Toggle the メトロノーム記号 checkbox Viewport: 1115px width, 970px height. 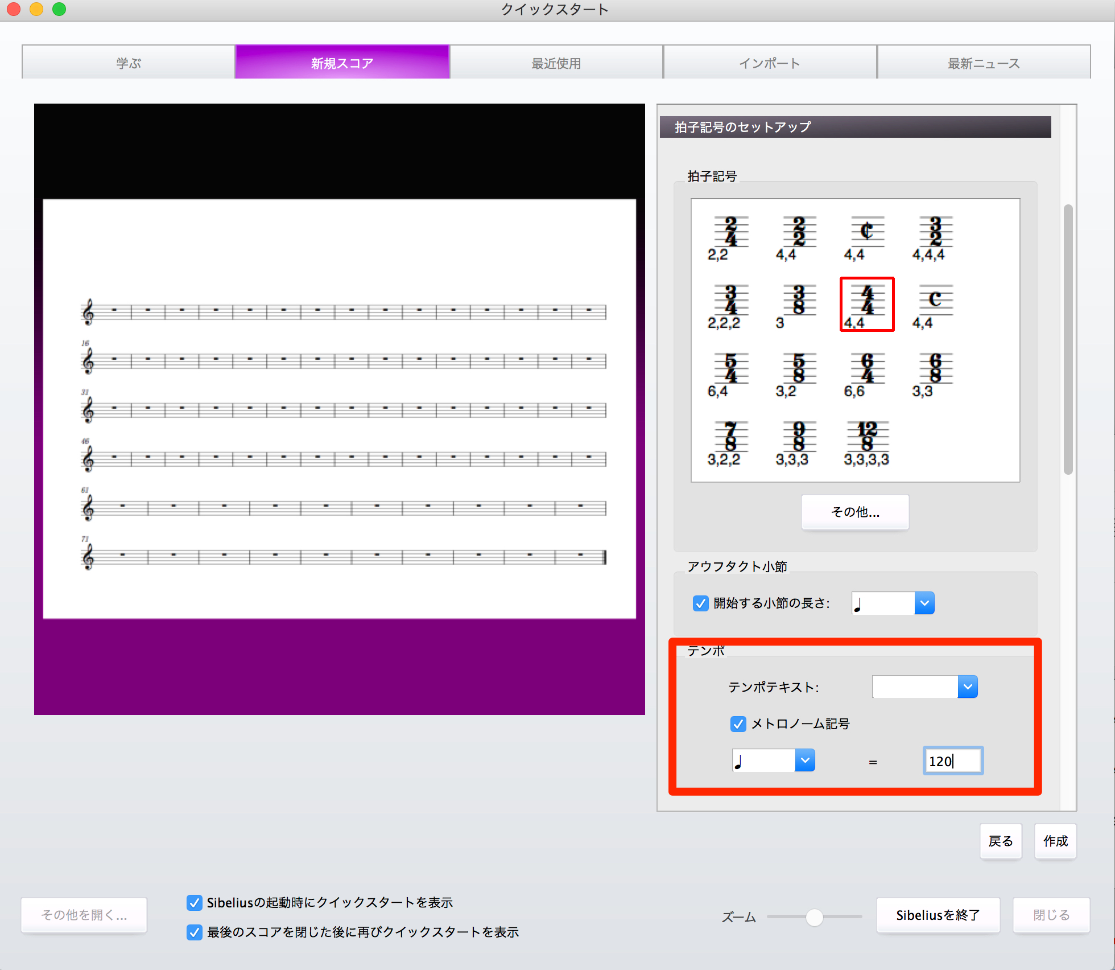pyautogui.click(x=738, y=724)
